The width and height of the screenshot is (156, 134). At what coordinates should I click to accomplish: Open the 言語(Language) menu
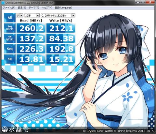tap(63, 8)
